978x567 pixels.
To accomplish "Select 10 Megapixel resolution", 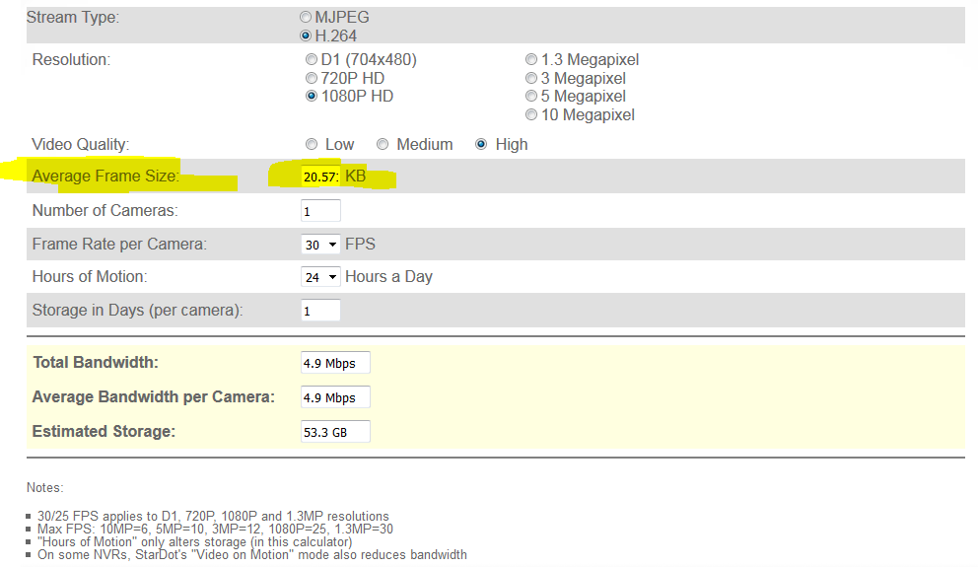I will (x=532, y=115).
